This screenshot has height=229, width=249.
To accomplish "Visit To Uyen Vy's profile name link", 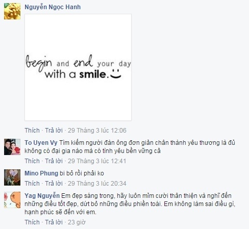I will (x=41, y=143).
